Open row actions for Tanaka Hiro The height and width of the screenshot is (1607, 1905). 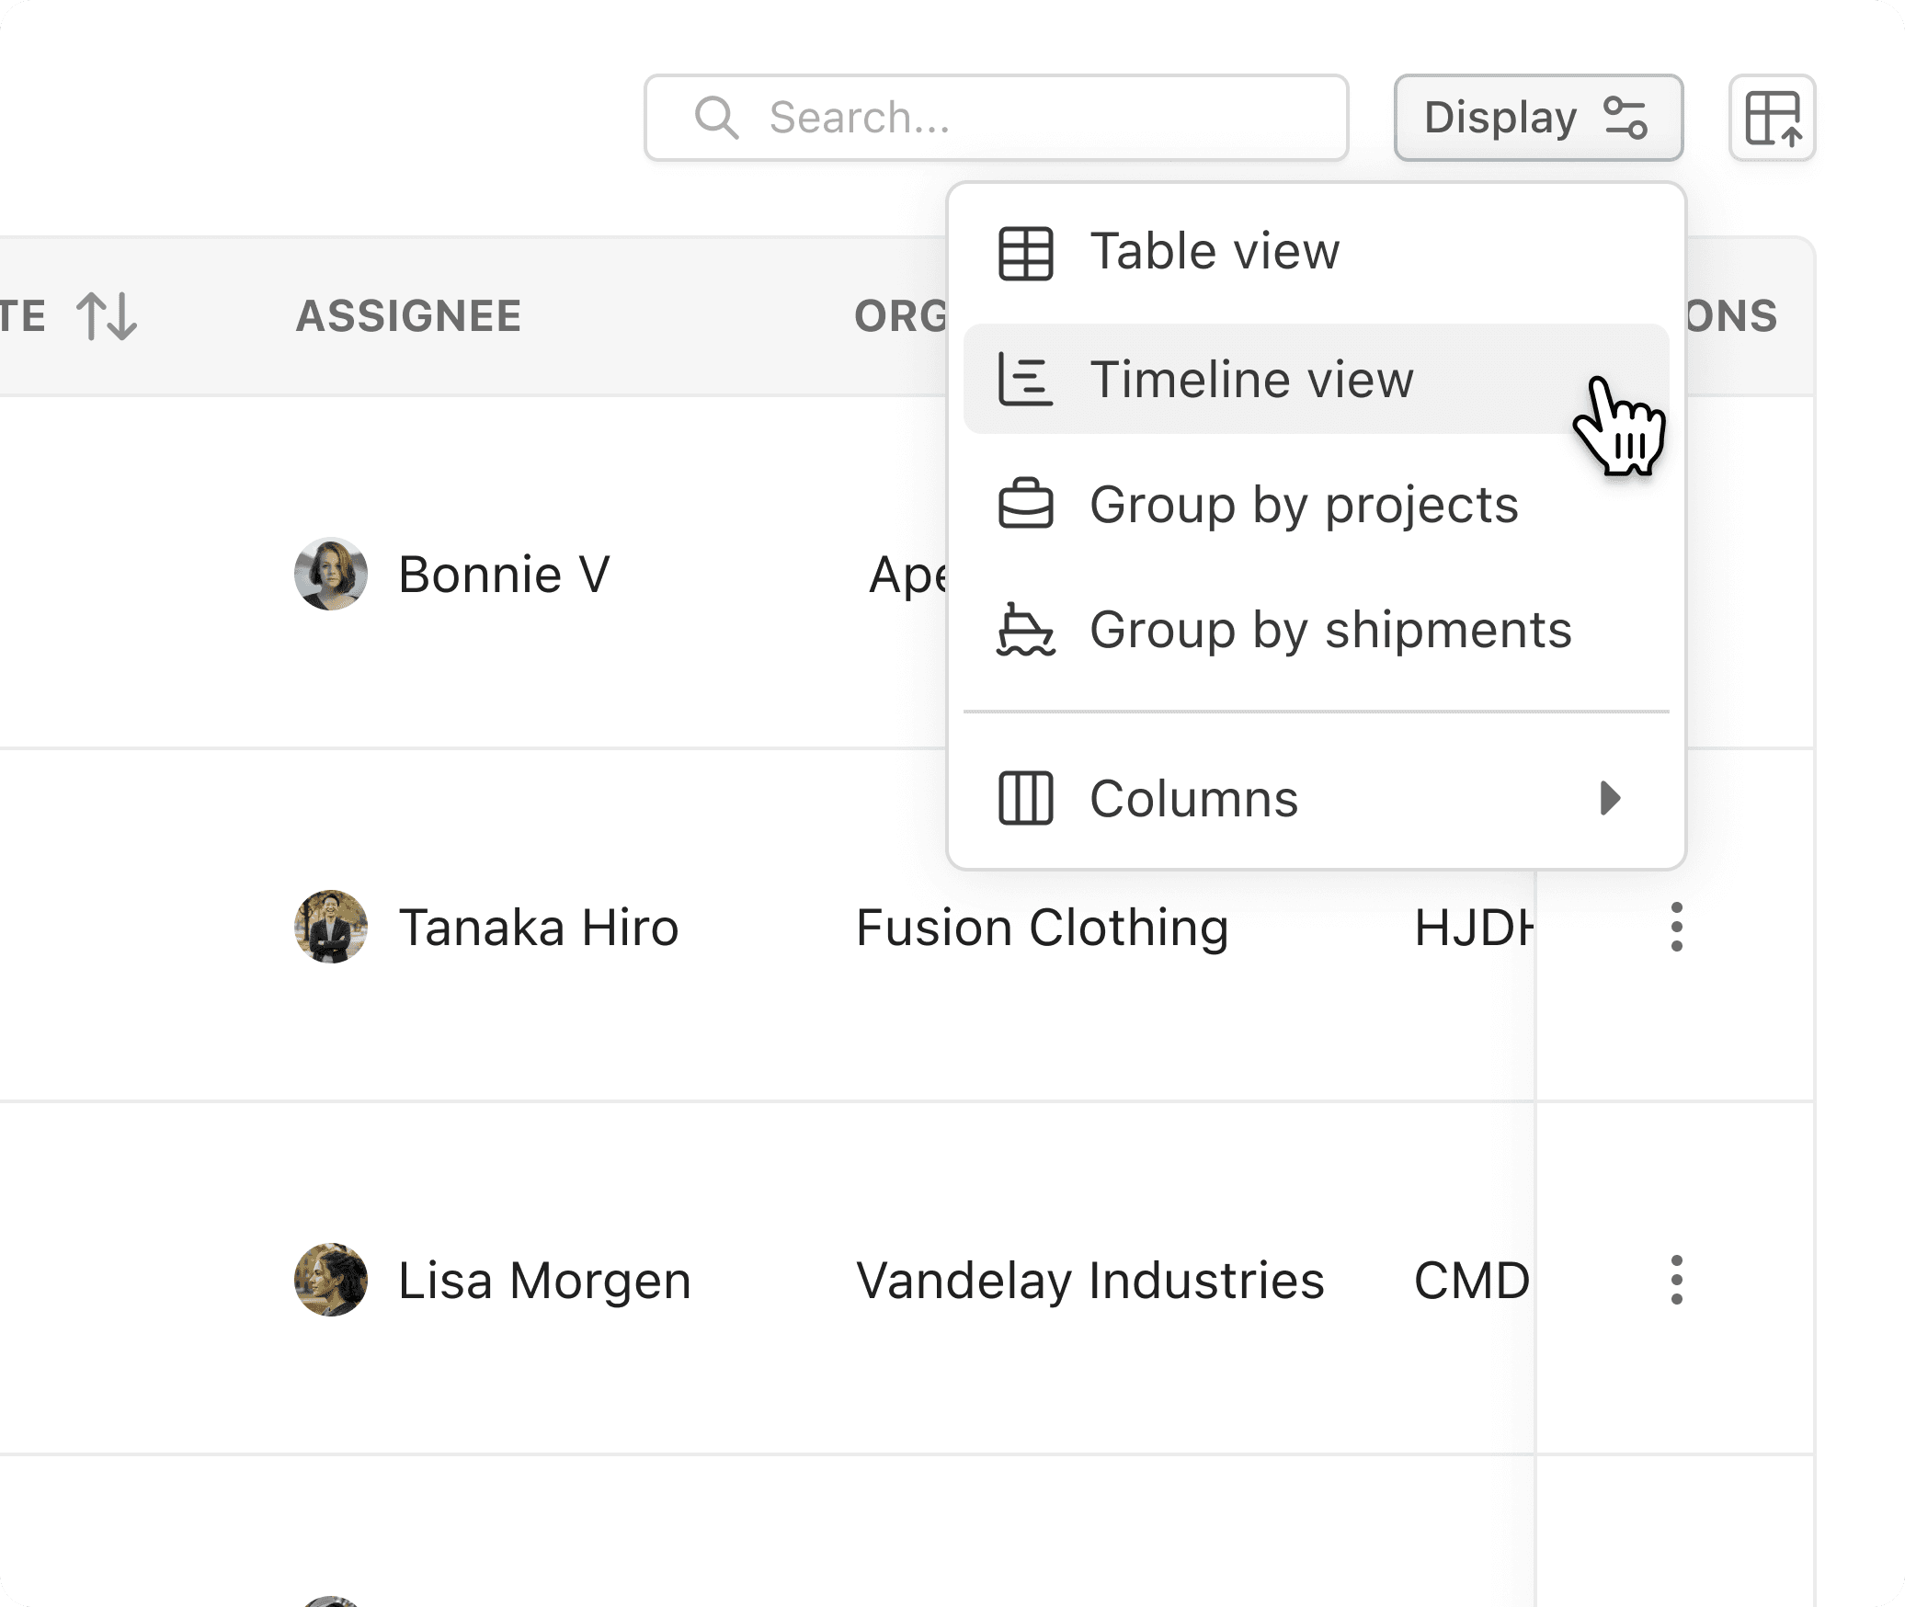pos(1676,927)
